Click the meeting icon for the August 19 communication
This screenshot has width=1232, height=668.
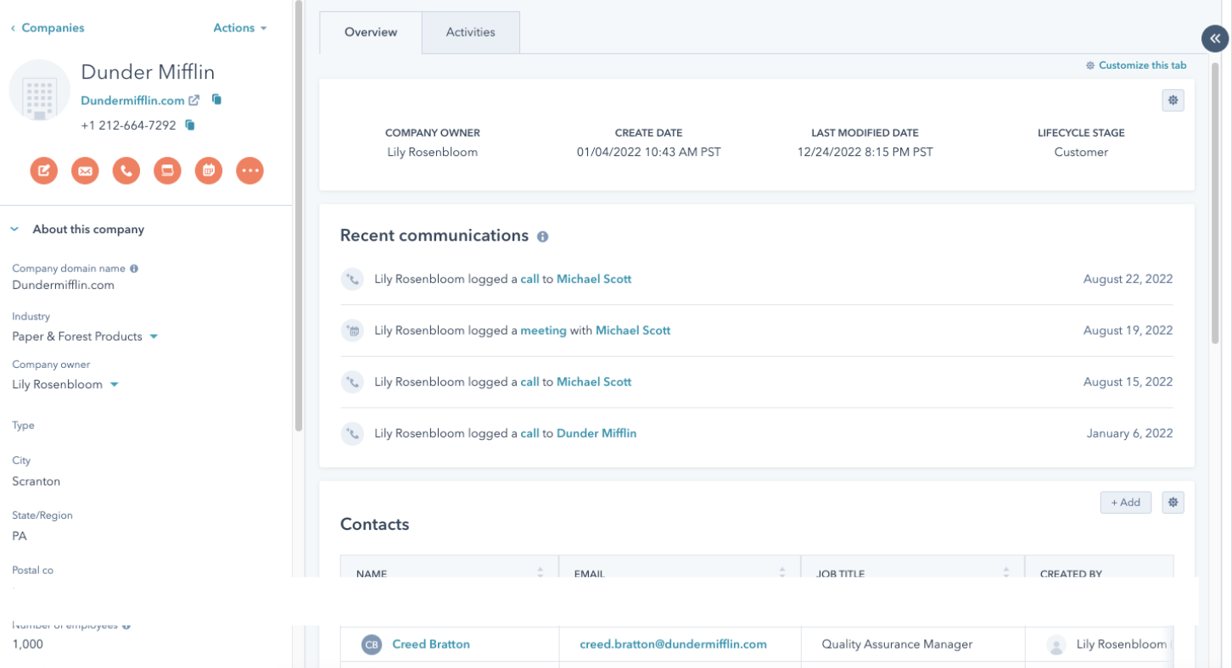point(352,331)
